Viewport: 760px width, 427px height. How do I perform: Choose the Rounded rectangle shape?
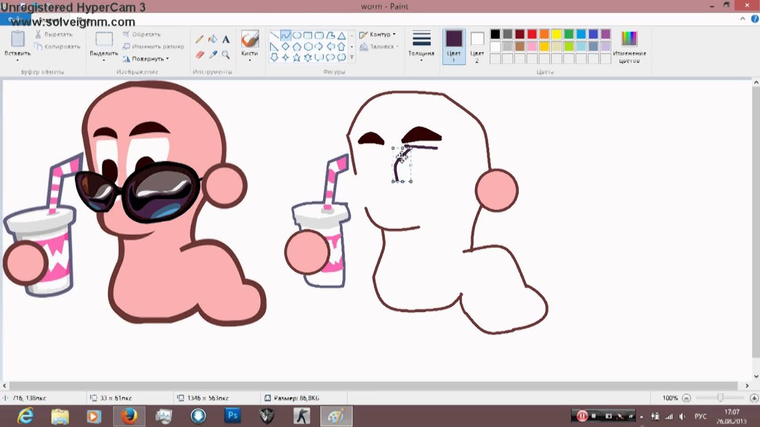(319, 36)
